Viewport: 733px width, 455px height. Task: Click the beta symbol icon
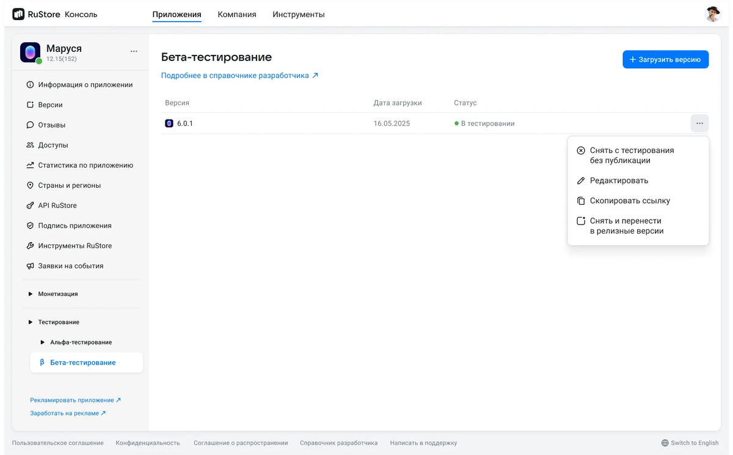(x=42, y=362)
